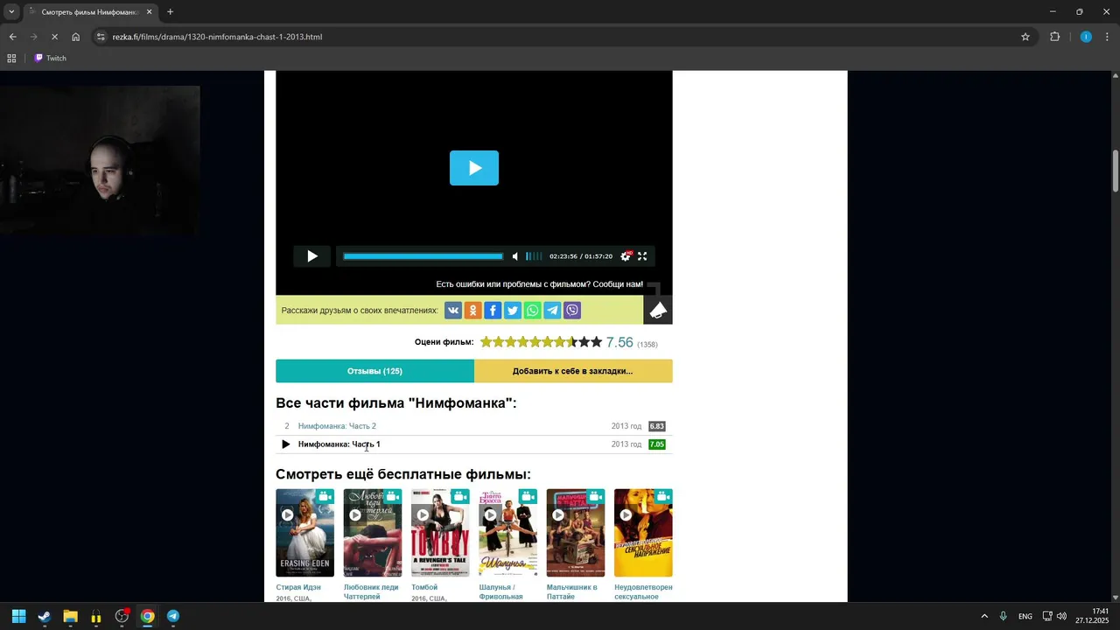Click the play triangle beside Часть 1
The width and height of the screenshot is (1120, 630).
(285, 444)
